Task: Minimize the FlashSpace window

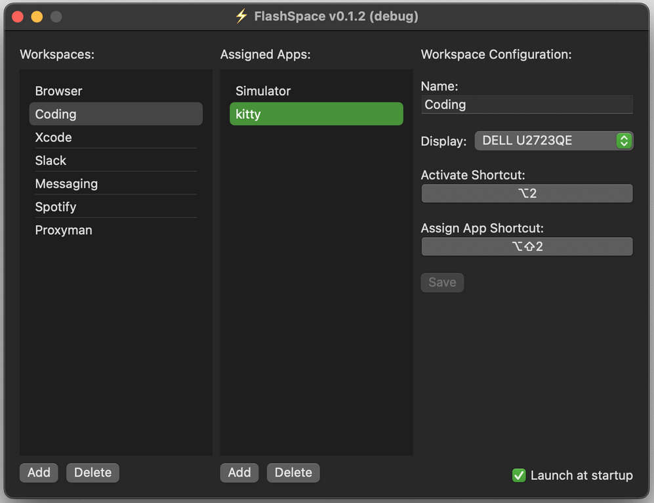Action: click(x=37, y=16)
